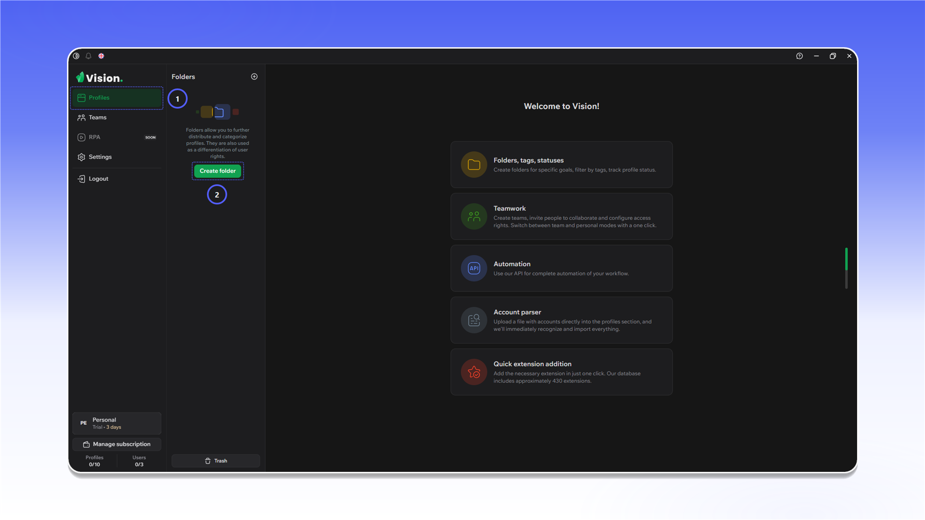Go to the Teams section
This screenshot has height=520, width=925.
(117, 117)
